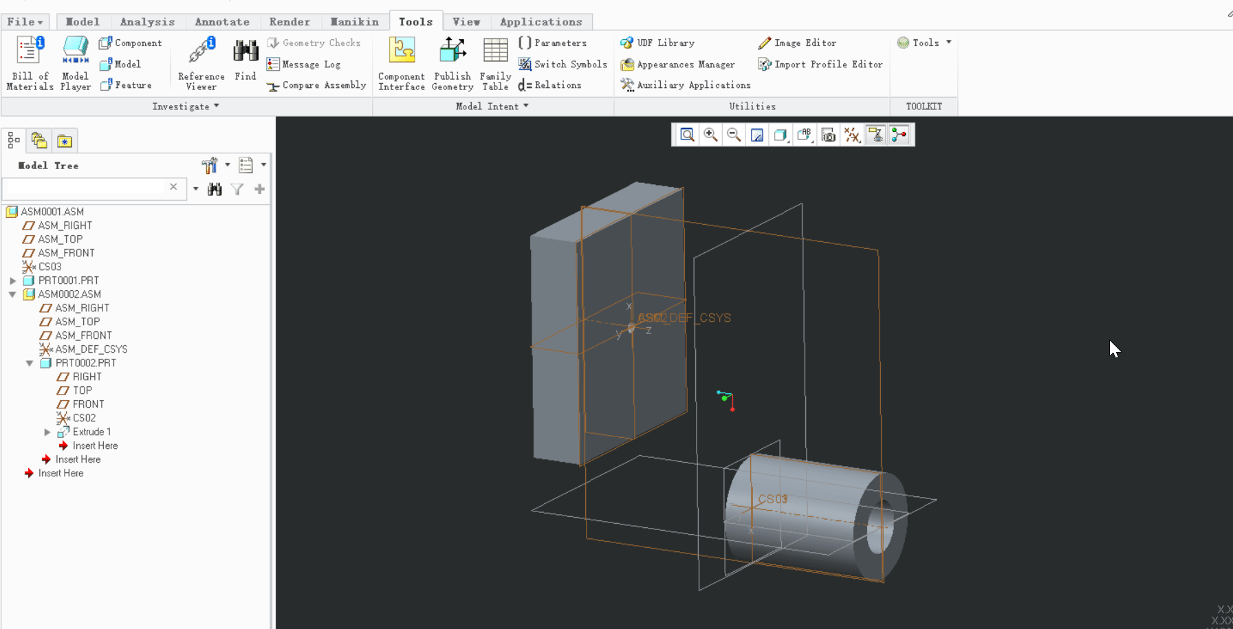Open Favorites tab icon

(65, 140)
